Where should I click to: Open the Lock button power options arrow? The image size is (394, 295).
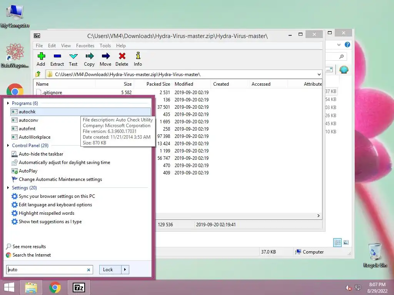(x=125, y=270)
